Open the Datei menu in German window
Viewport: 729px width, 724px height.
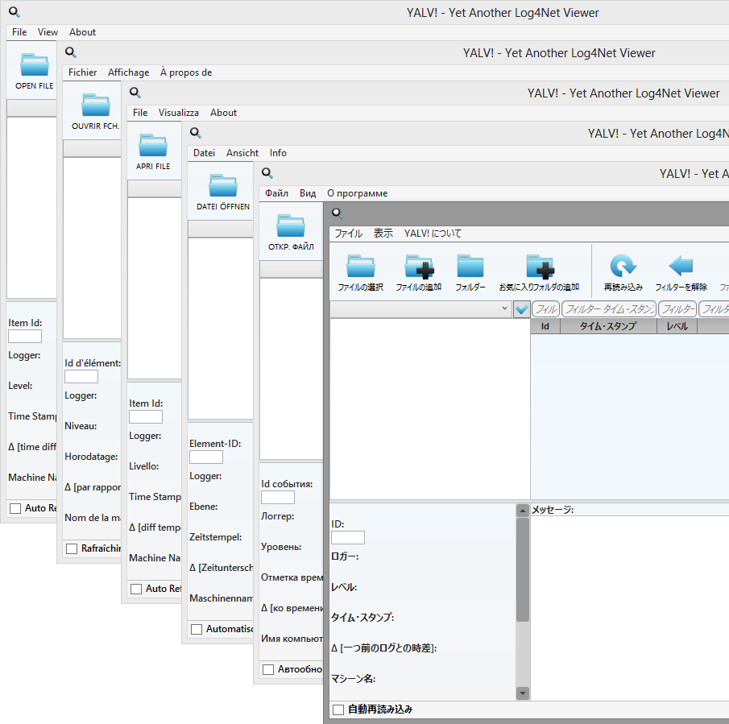[204, 153]
